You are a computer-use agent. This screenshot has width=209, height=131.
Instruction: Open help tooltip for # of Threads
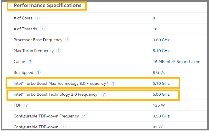click(42, 29)
